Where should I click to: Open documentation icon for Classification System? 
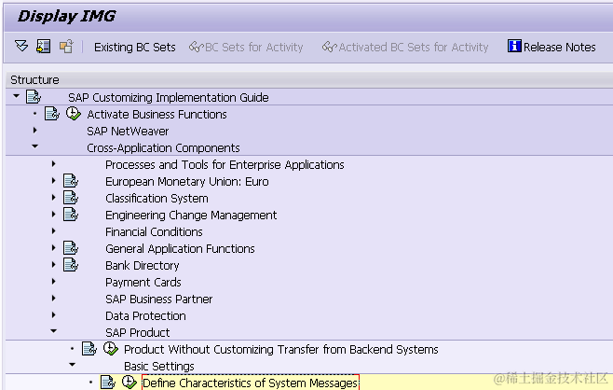(x=71, y=198)
